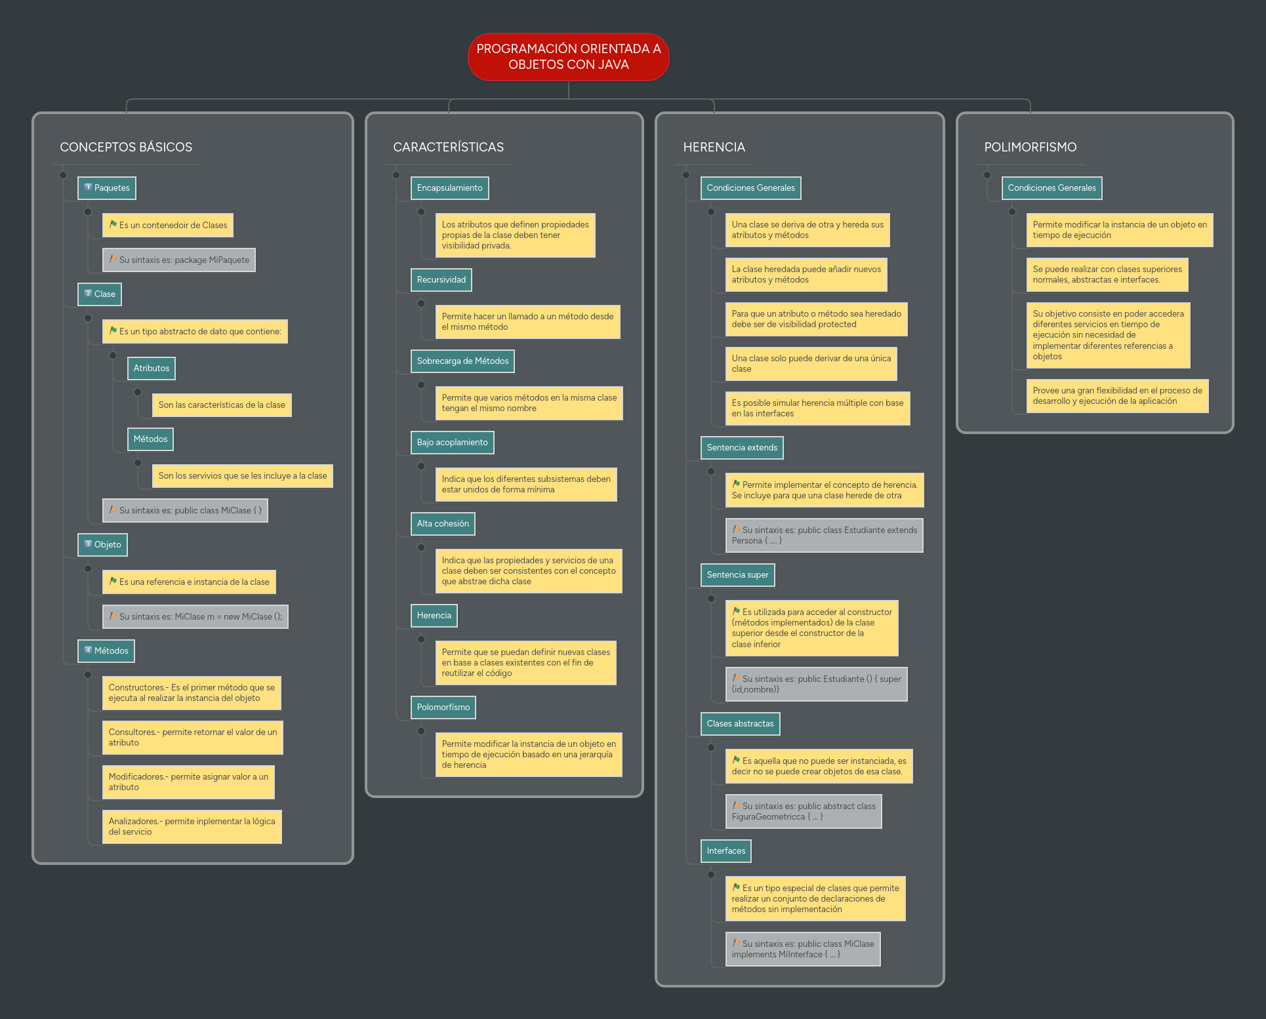Collapse the branch dot under the Interfaces node
The image size is (1266, 1019).
coord(712,874)
